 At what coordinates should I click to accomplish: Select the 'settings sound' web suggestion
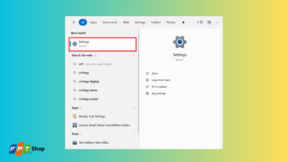103,99
